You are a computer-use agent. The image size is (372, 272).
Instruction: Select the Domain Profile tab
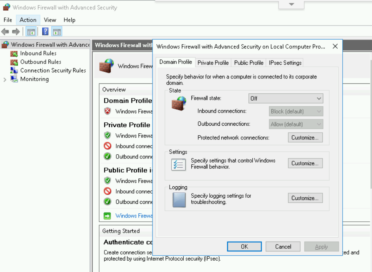pyautogui.click(x=176, y=62)
